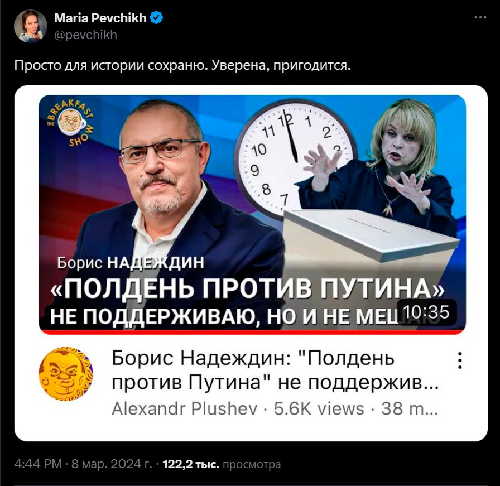500x486 pixels.
Task: Click the Alexandr Plushev channel avatar
Action: [66, 374]
